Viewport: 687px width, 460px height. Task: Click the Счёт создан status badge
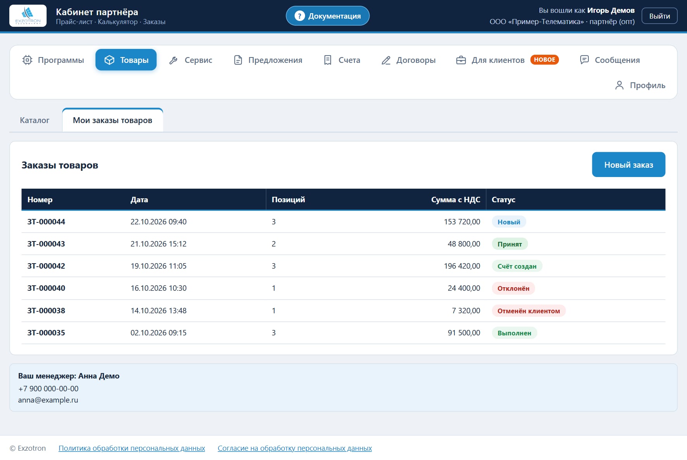tap(517, 266)
